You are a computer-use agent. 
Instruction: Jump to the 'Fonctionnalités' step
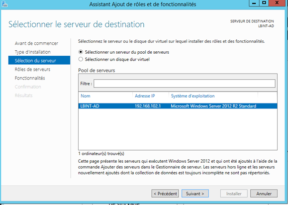click(x=30, y=78)
